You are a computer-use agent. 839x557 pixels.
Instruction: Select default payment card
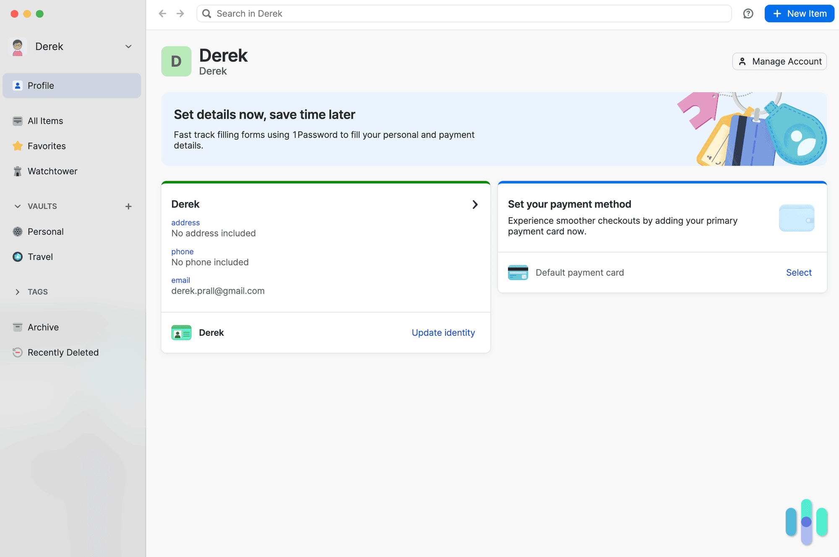[799, 272]
